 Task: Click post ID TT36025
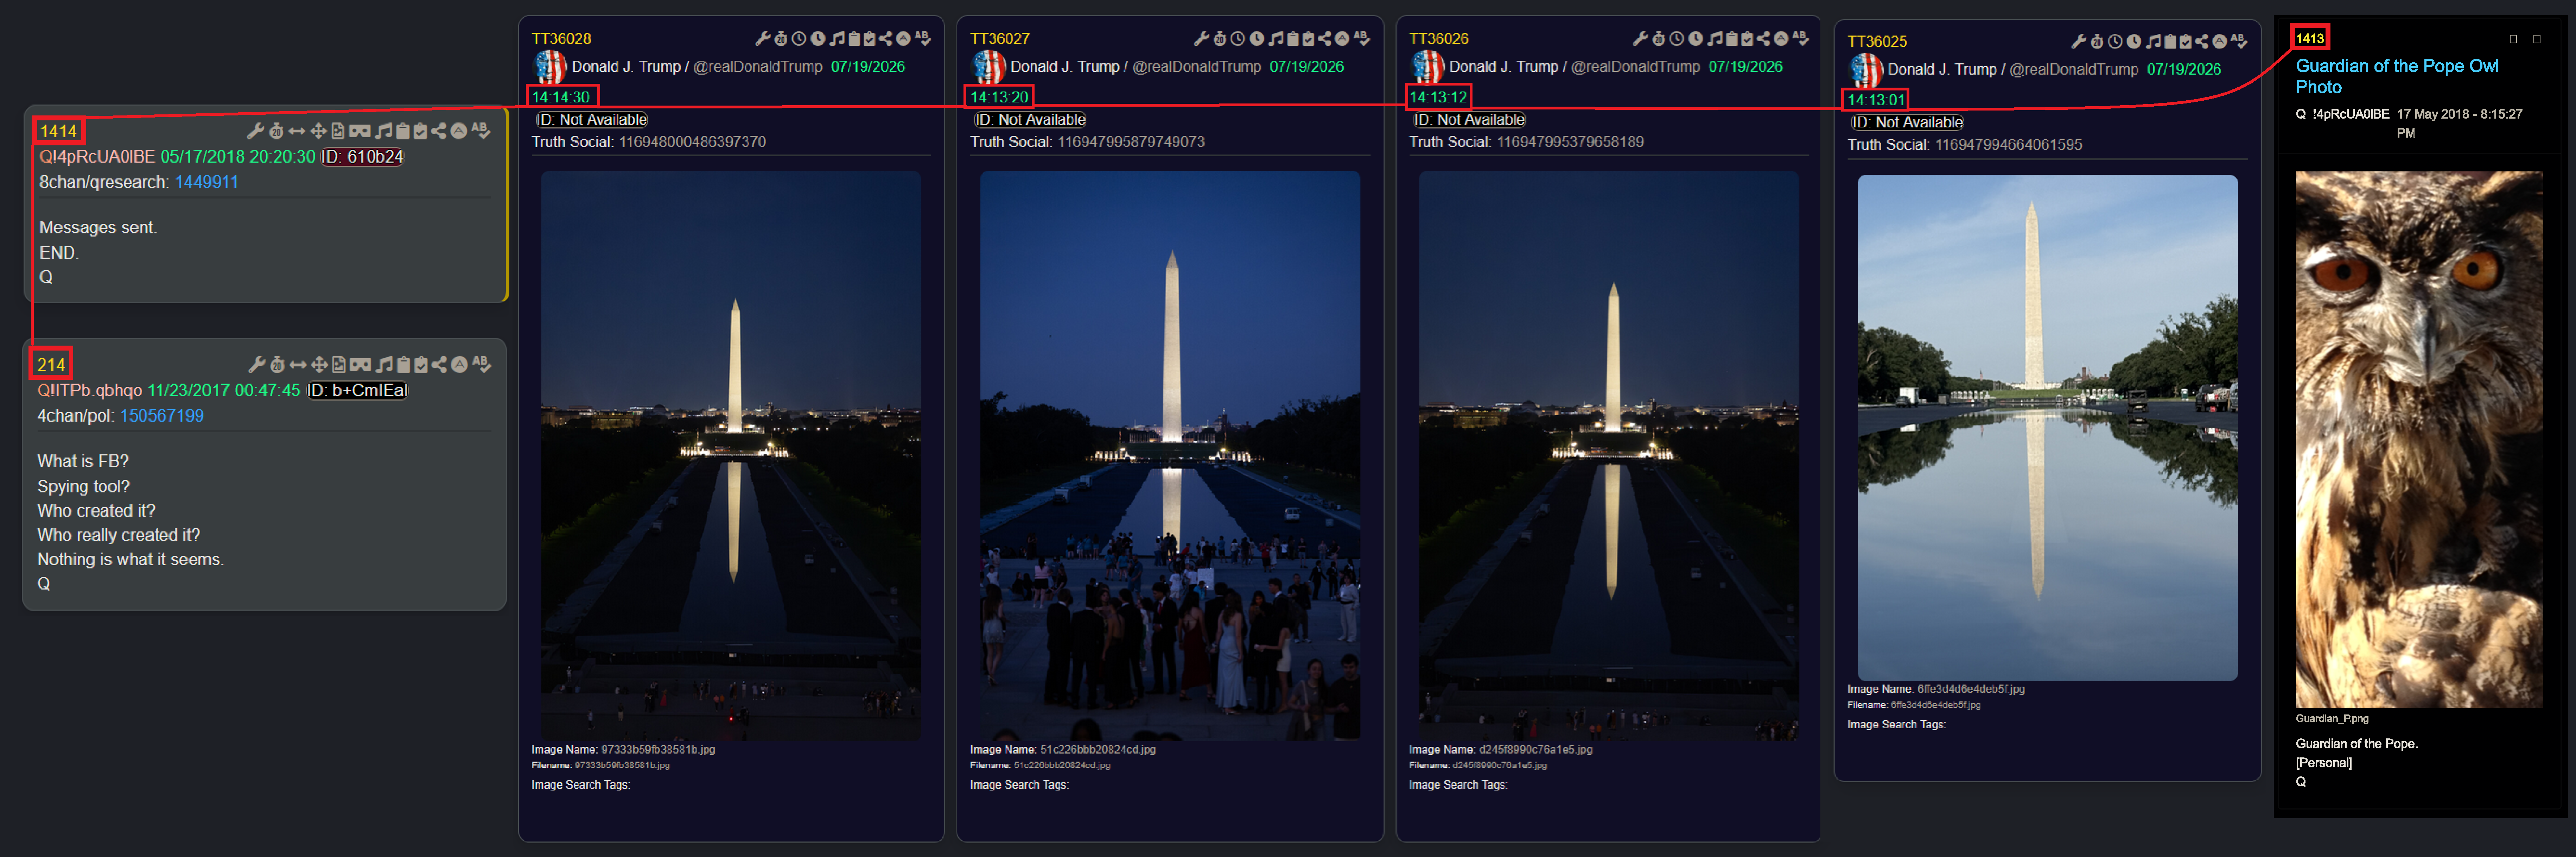1877,42
